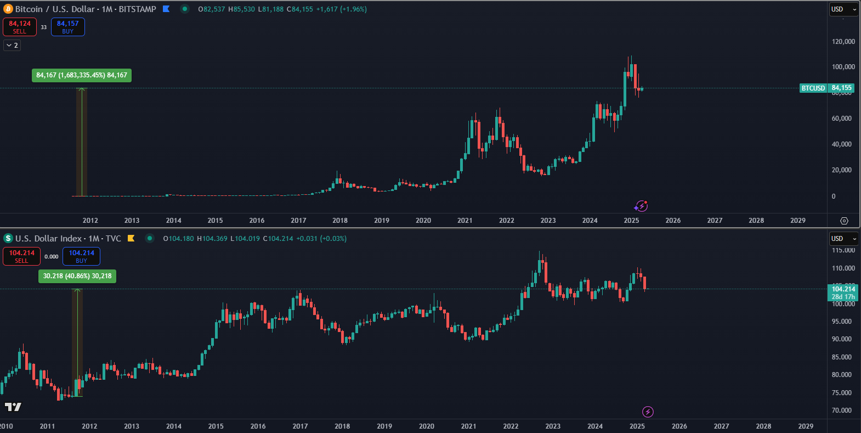Click 2015 on the Dollar Index time axis
This screenshot has width=861, height=433.
tap(216, 426)
